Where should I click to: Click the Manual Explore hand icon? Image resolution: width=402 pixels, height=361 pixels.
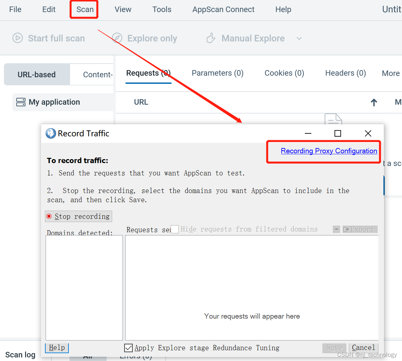click(211, 38)
